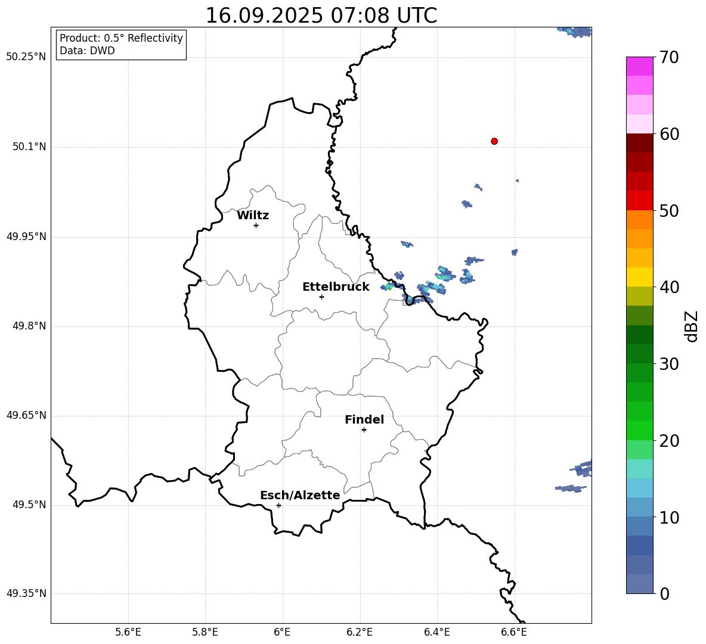The image size is (706, 644).
Task: Click the magenta 70 dBZ colorbar segment
Action: pyautogui.click(x=639, y=66)
